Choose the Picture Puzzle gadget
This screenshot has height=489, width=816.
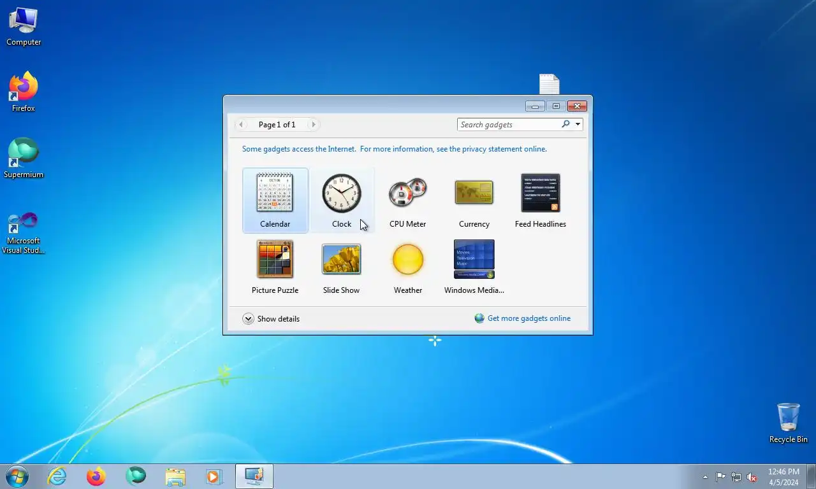coord(275,259)
